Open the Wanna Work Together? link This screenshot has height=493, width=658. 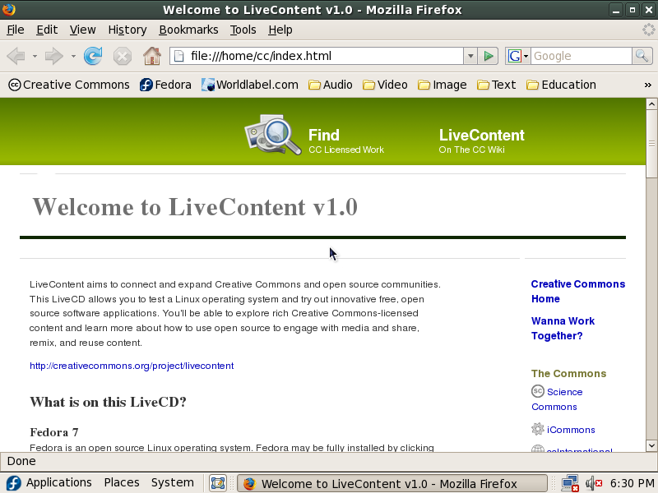coord(563,328)
